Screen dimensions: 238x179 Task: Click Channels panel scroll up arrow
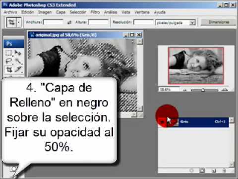232,120
